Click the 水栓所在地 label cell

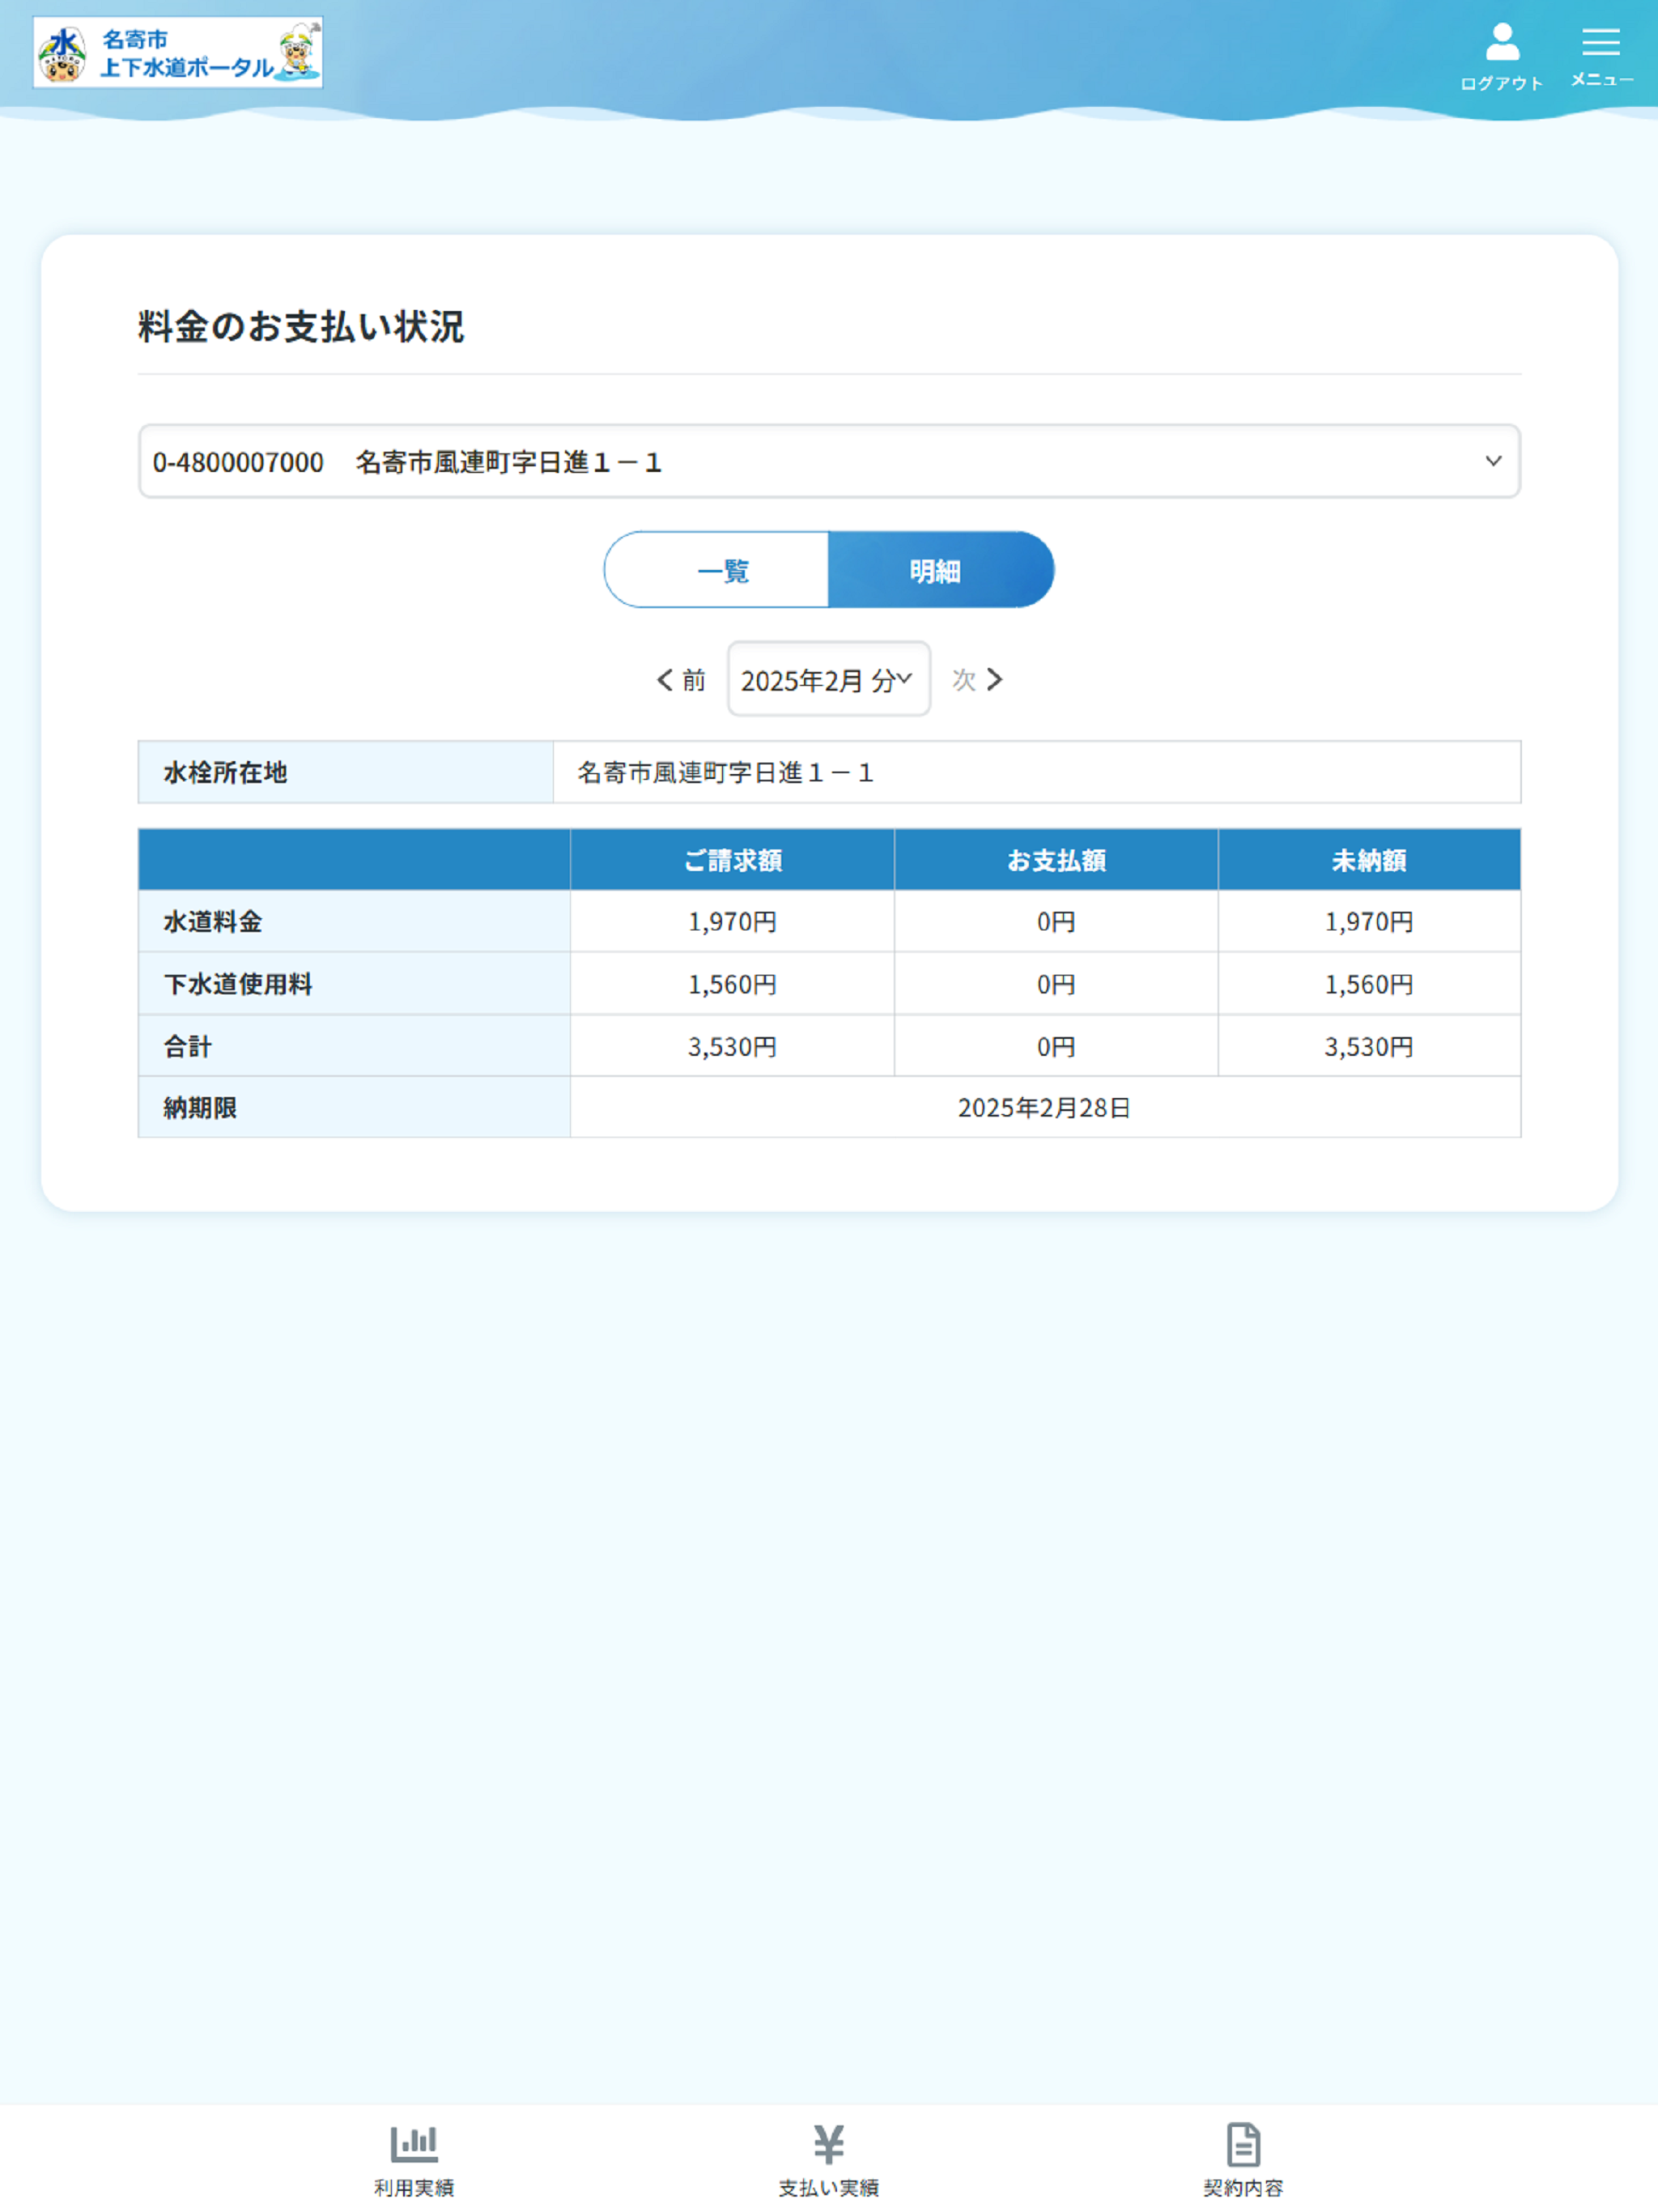pos(346,772)
